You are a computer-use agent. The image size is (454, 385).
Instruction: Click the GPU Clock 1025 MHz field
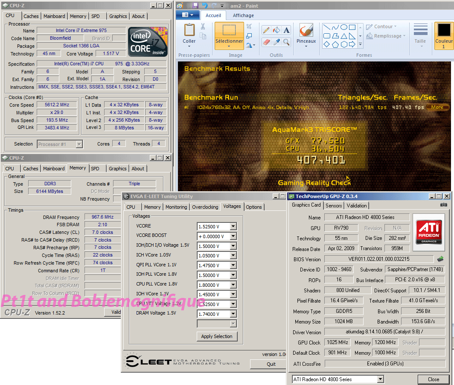click(x=338, y=342)
